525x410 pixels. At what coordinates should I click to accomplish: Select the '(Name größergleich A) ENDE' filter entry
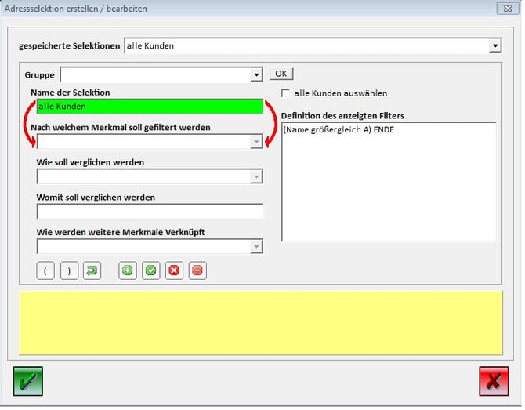point(339,130)
